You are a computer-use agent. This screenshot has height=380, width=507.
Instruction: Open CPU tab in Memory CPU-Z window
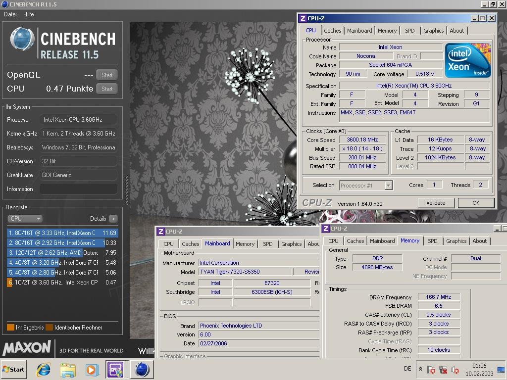(333, 241)
